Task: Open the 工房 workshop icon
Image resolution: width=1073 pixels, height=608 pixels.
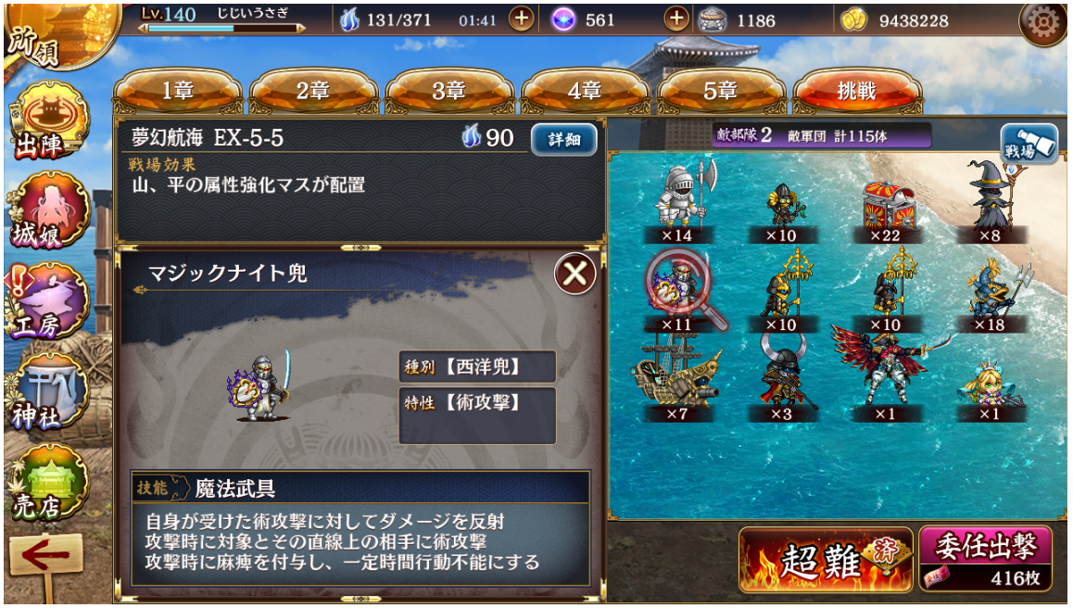Action: (46, 301)
